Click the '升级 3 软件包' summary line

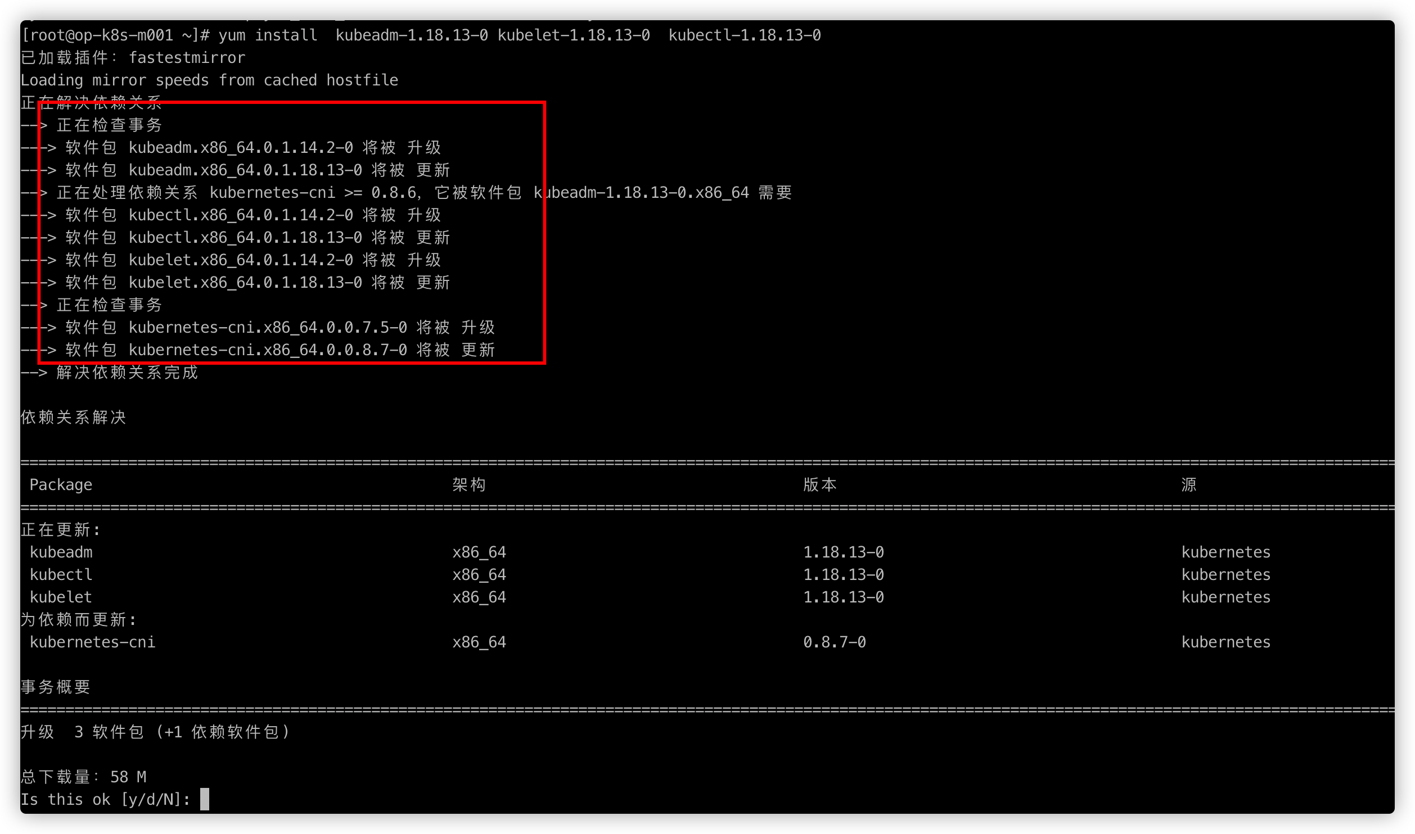coord(155,732)
